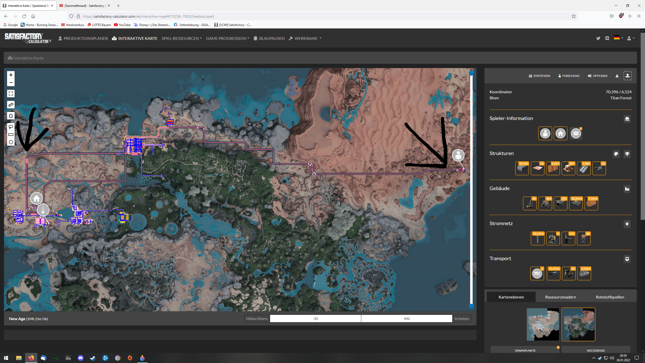Expand Firefox toolbar overflow chevrons
The image size is (645, 363).
(630, 16)
